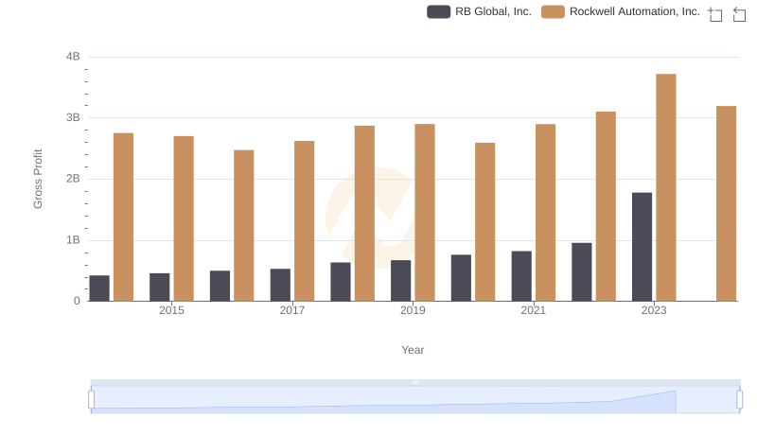The width and height of the screenshot is (757, 436).
Task: Click the 2023 x-axis label
Action: (x=654, y=310)
